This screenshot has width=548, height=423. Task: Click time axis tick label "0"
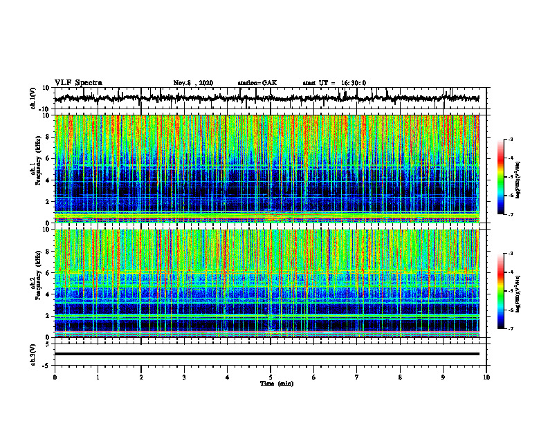click(x=55, y=377)
